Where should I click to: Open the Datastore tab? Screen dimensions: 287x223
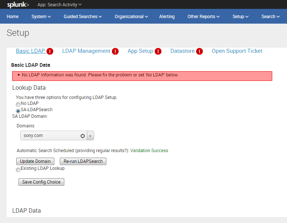(182, 51)
